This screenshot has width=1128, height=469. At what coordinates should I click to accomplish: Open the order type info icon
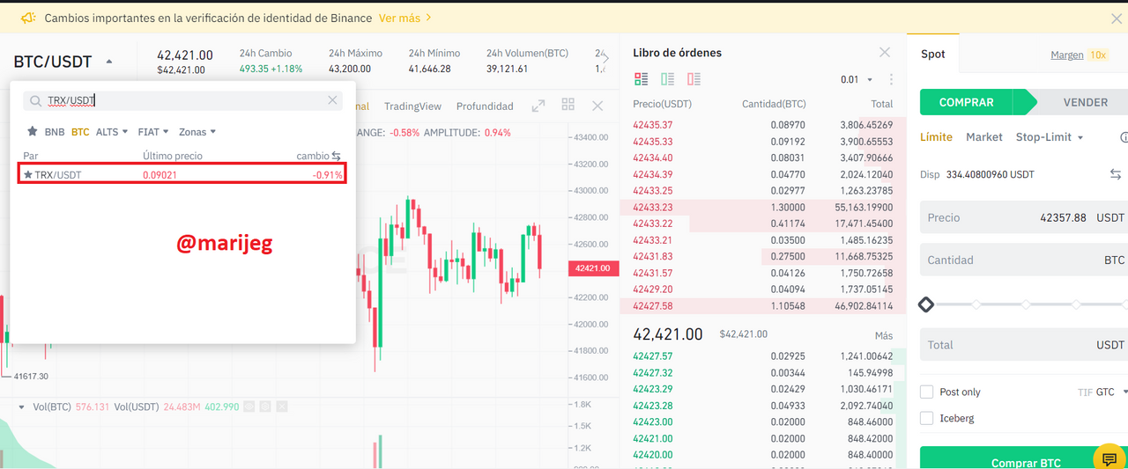[1124, 138]
